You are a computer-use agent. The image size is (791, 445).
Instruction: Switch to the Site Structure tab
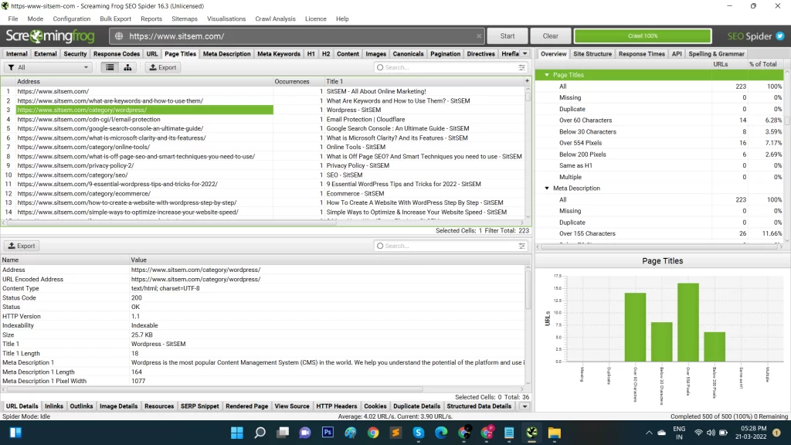[592, 54]
